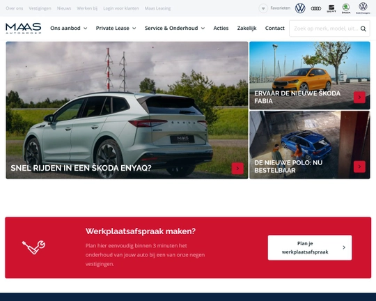The image size is (376, 301).
Task: Click chevron inside Plan je werkplaatsafspraak button
Action: pyautogui.click(x=344, y=247)
